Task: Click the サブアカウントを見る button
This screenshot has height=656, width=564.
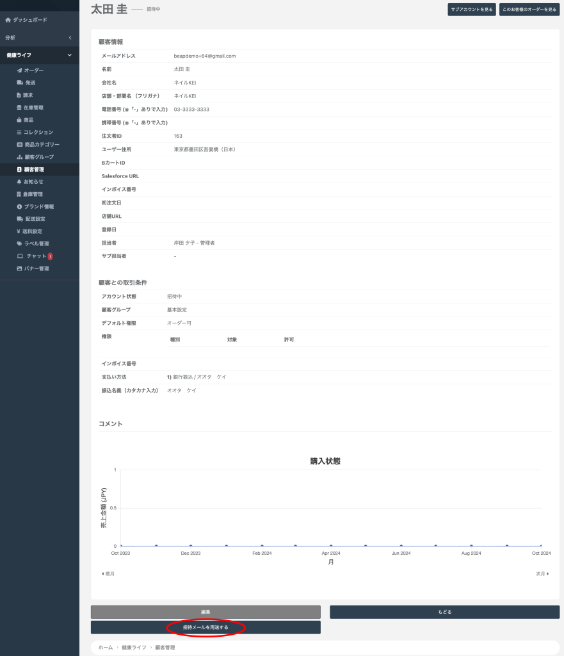Action: [471, 10]
